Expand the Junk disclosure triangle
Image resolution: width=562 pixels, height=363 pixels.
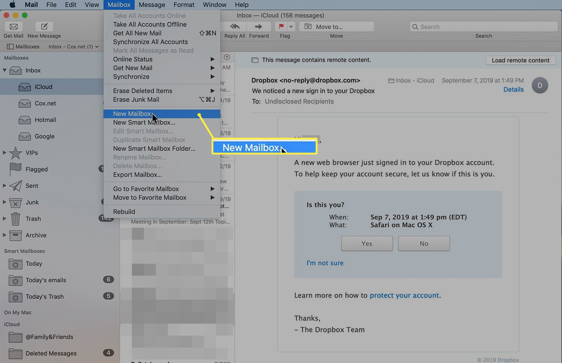click(x=4, y=202)
